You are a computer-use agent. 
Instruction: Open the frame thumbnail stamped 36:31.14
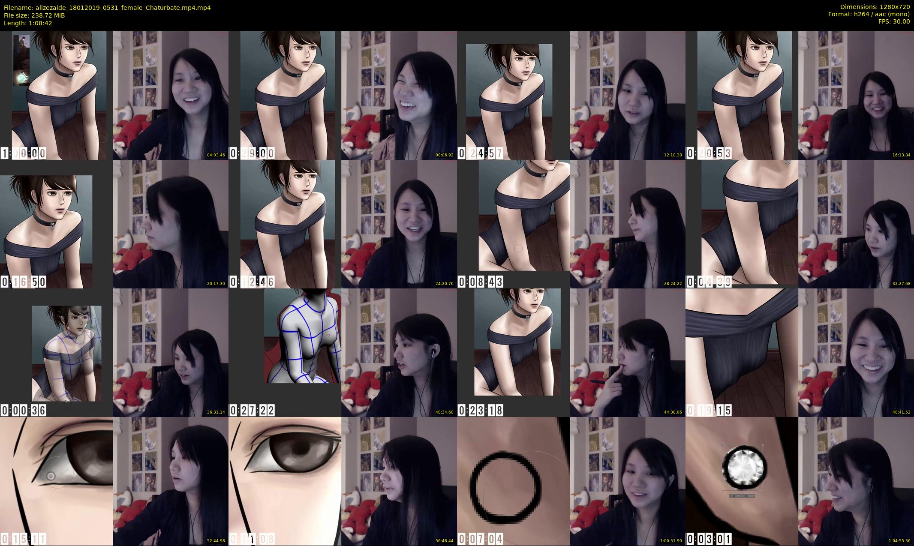[x=114, y=352]
